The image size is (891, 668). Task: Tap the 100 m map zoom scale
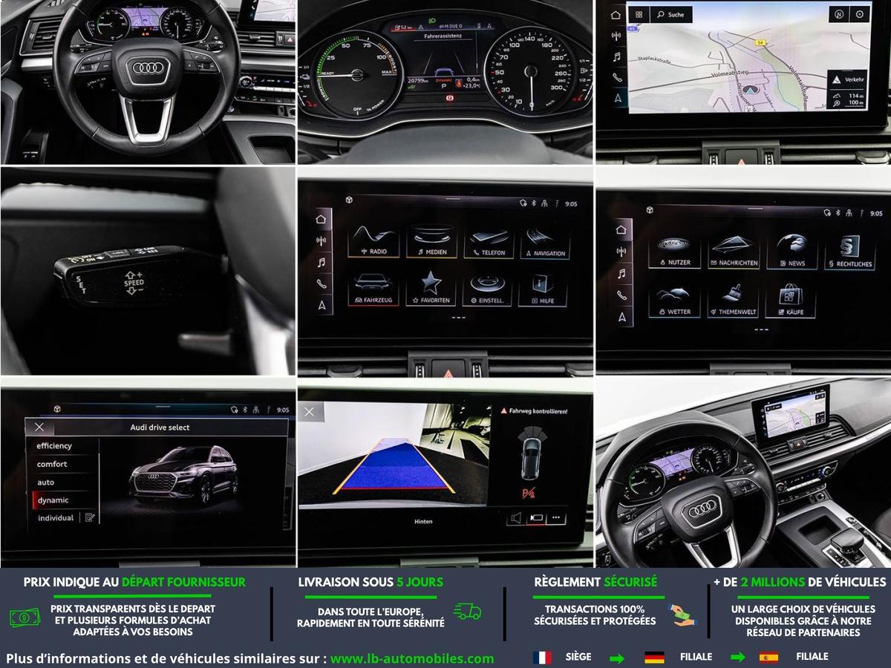[x=847, y=102]
